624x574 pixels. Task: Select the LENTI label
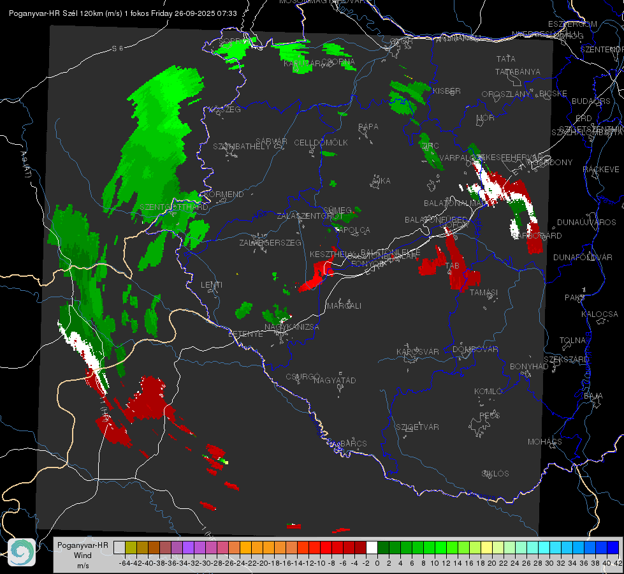click(x=212, y=285)
